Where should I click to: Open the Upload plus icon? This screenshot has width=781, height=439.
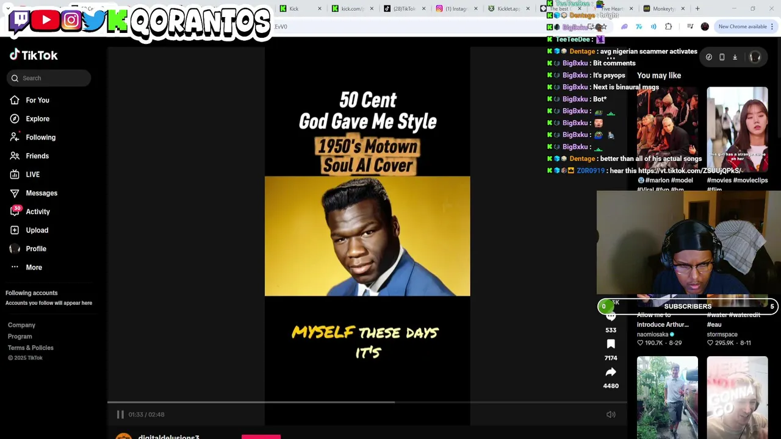tap(15, 230)
